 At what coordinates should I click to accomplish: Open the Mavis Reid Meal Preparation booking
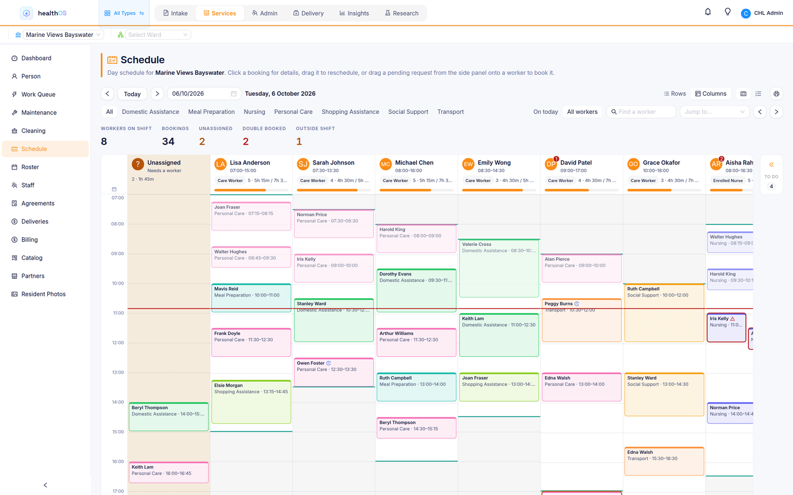pyautogui.click(x=251, y=298)
